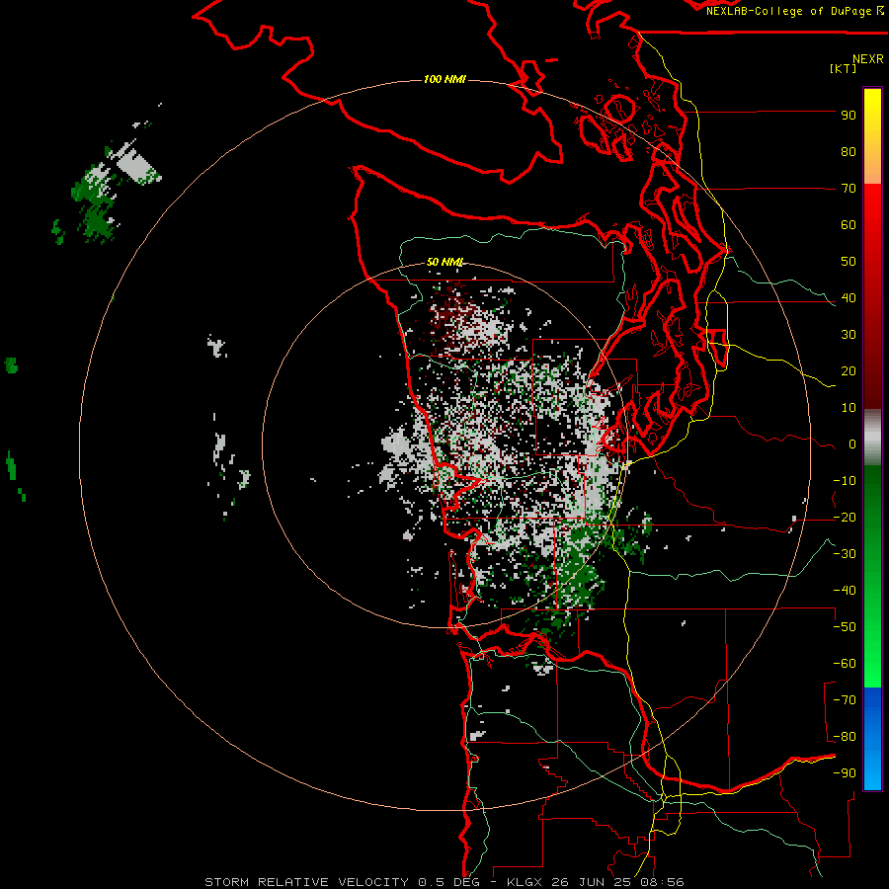Click the -40 scale value
The height and width of the screenshot is (889, 889).
pos(845,591)
